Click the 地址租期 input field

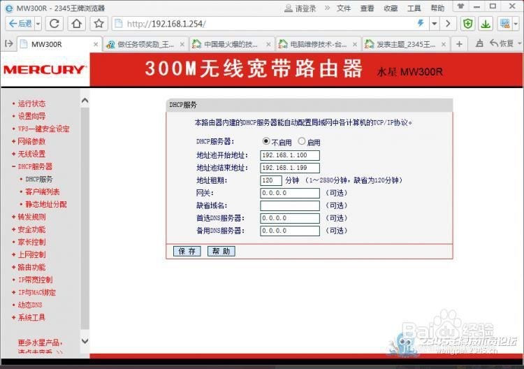270,180
